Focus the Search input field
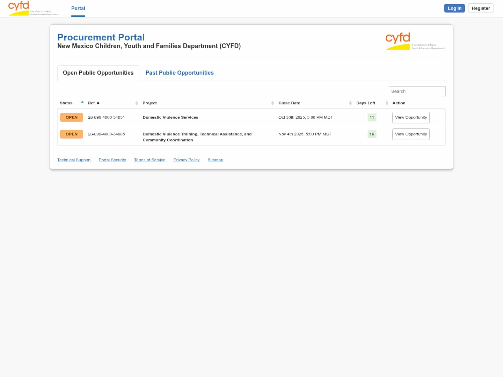Image resolution: width=503 pixels, height=377 pixels. (x=417, y=91)
